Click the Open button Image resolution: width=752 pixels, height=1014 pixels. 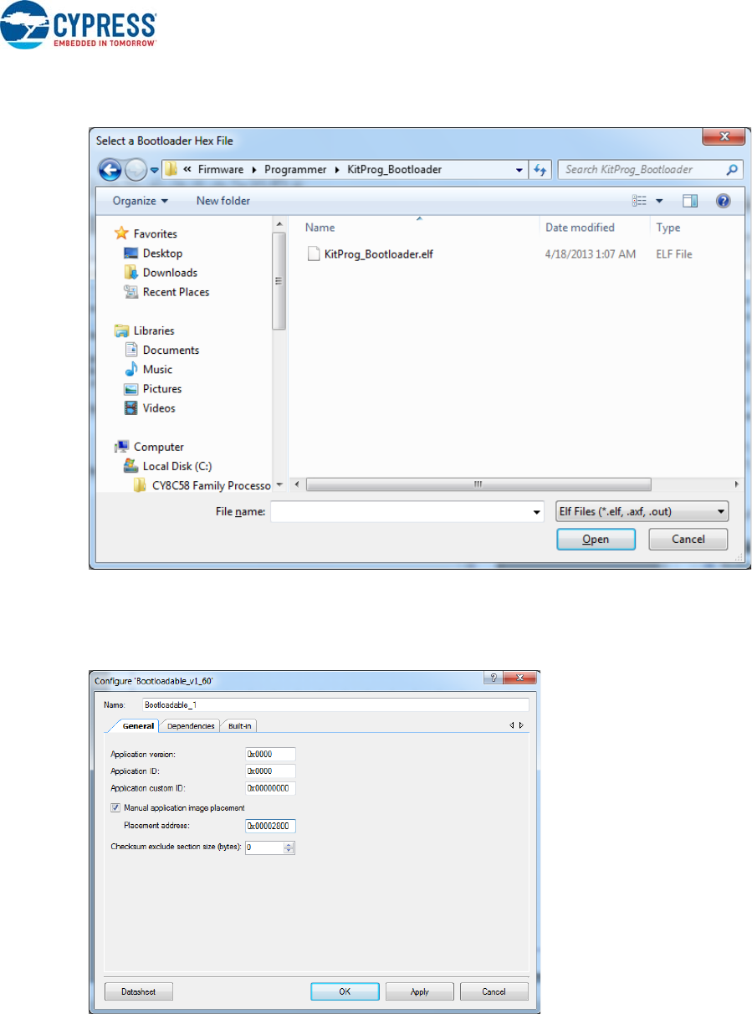(596, 540)
